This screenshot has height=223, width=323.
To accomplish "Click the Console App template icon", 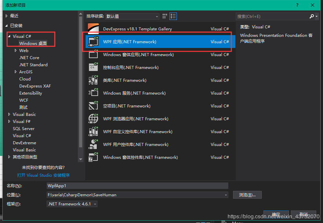I will (93, 67).
